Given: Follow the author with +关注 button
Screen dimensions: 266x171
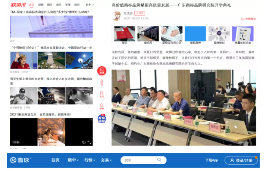Looking at the screenshot, I should pyautogui.click(x=140, y=13).
